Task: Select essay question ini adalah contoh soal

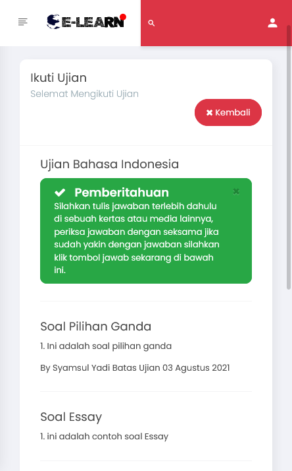Action: [x=104, y=436]
